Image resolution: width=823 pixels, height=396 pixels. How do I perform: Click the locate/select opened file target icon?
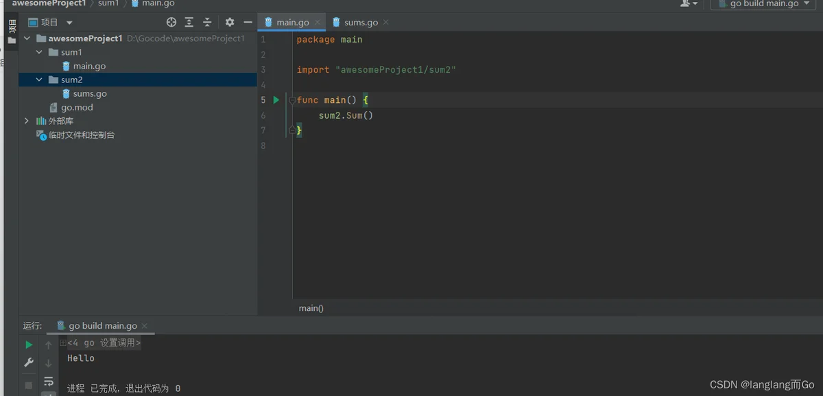171,23
